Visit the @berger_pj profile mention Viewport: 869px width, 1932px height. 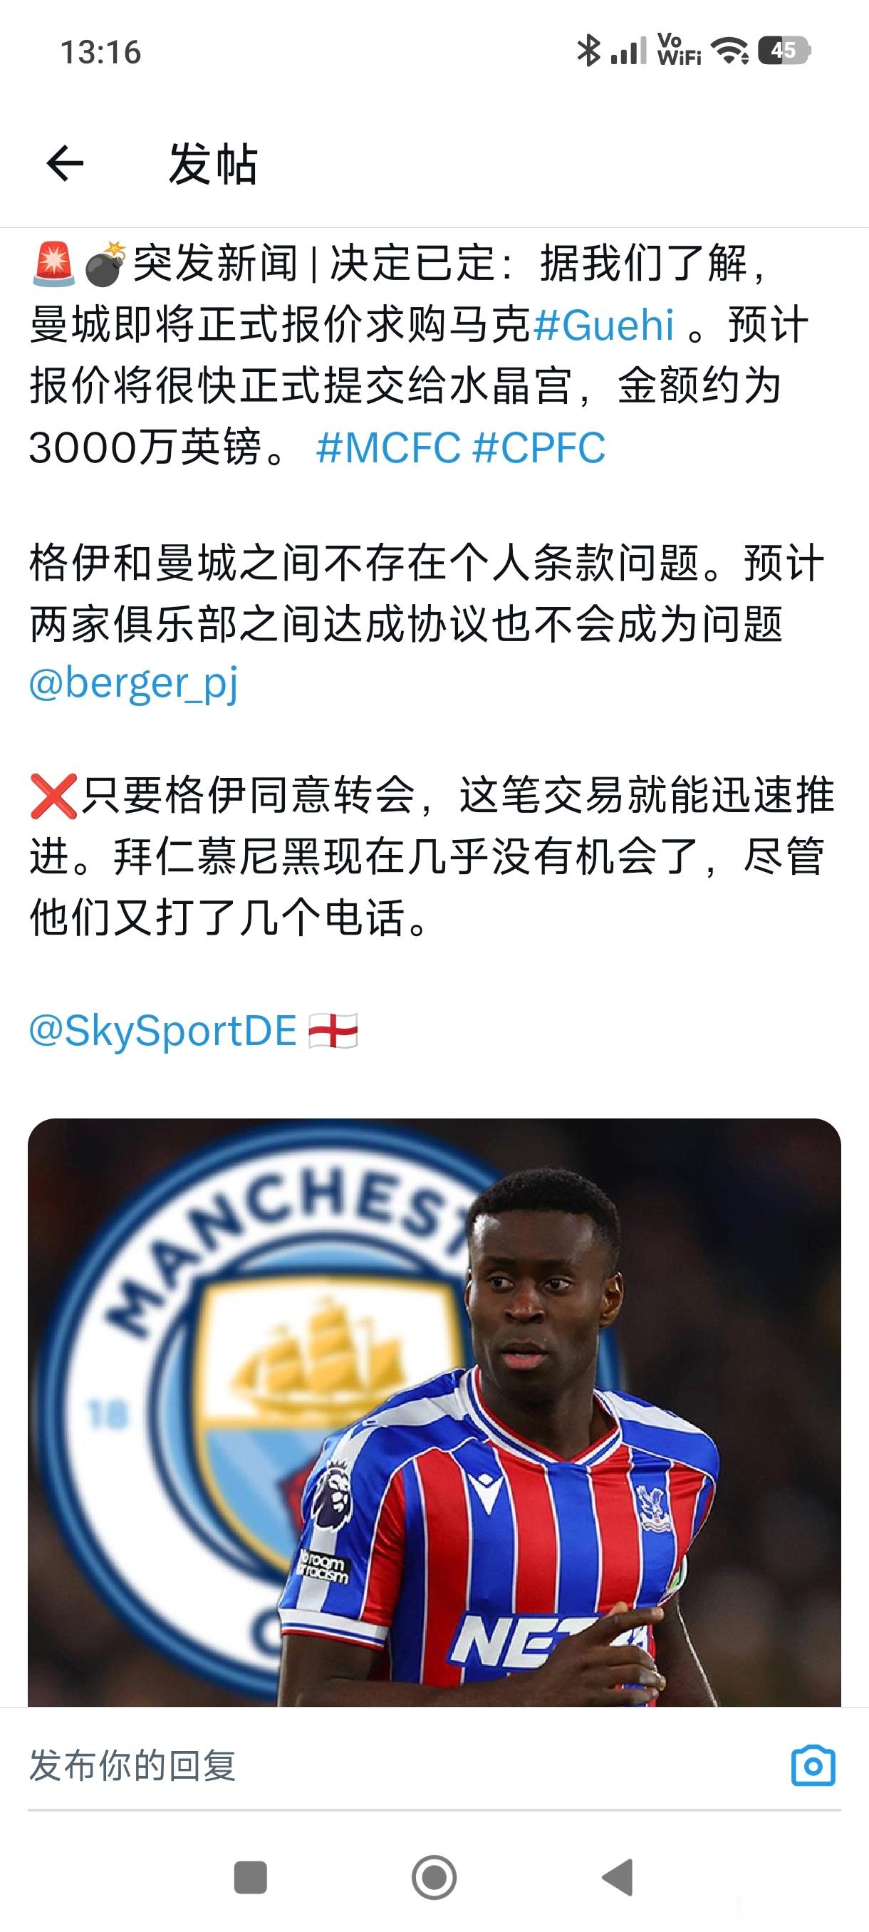pos(133,683)
